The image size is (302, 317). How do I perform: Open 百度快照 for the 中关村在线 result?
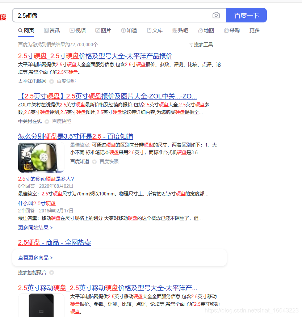(62, 122)
